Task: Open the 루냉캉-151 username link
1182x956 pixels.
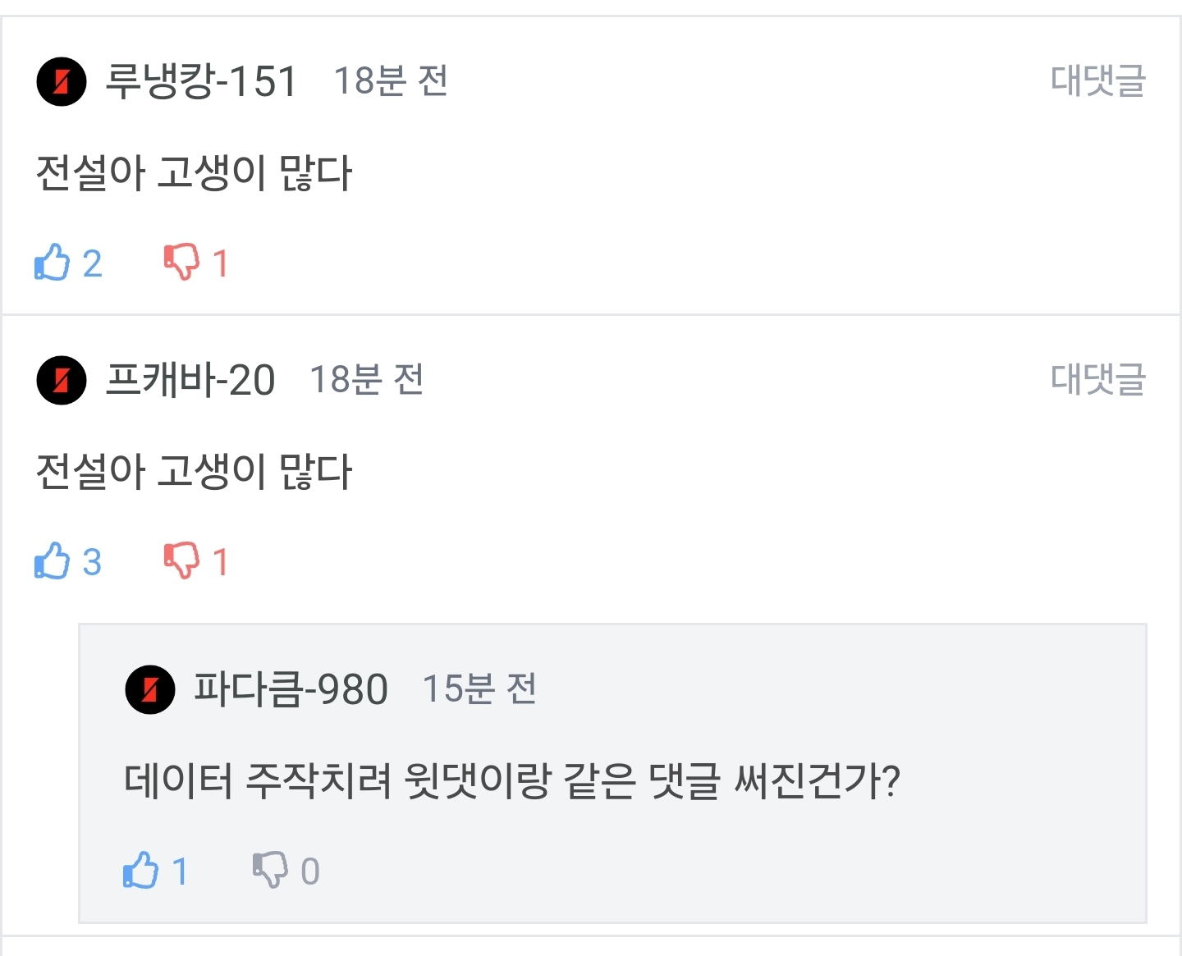Action: click(x=201, y=81)
